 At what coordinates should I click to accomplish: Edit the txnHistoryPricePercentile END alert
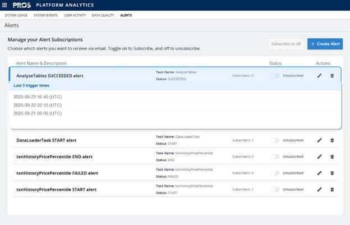(319, 157)
